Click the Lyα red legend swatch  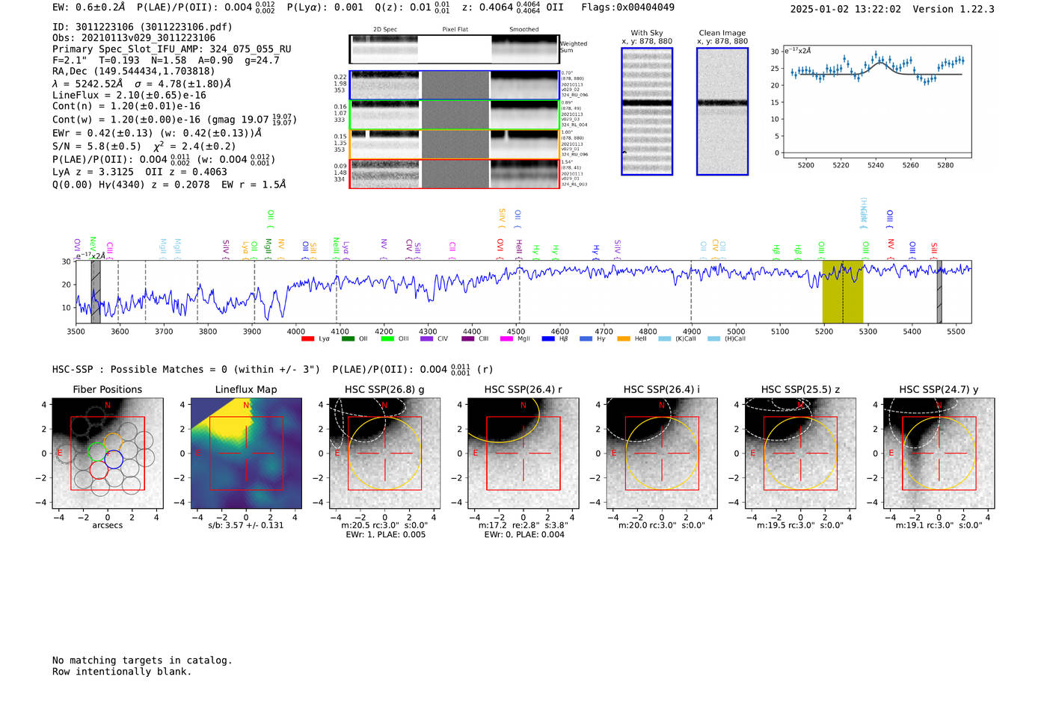(307, 339)
